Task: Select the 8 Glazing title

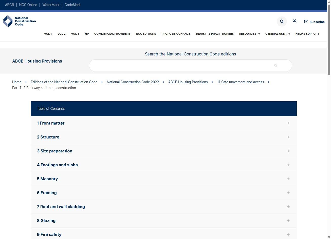Action: pos(46,221)
